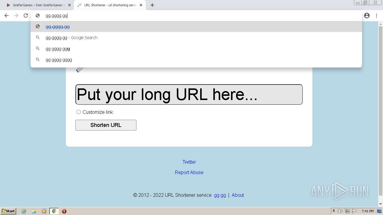Show hidden system tray icons

[x=334, y=211]
